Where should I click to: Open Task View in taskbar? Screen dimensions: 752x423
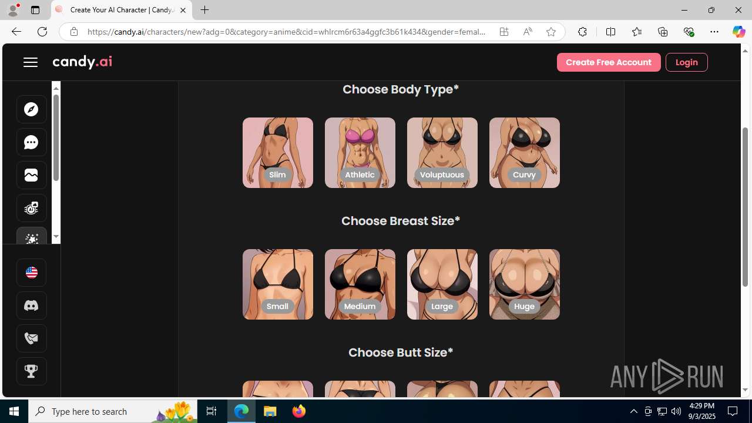tap(211, 411)
